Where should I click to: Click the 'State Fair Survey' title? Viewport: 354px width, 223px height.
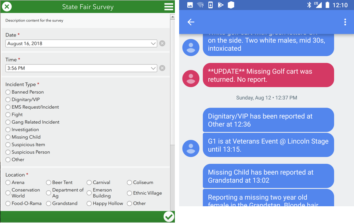tap(88, 7)
